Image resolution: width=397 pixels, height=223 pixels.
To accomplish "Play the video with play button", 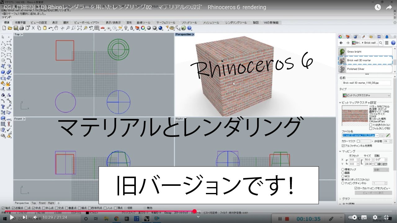I will coord(12,217).
